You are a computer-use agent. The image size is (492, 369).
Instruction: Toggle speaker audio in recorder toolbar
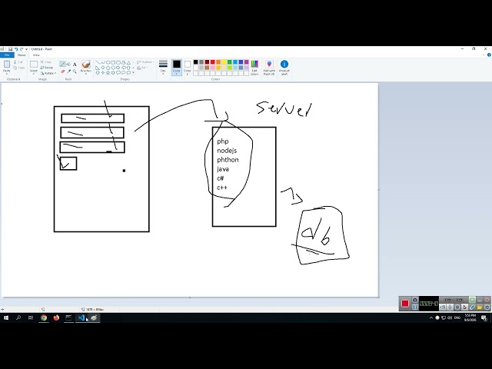pyautogui.click(x=443, y=307)
